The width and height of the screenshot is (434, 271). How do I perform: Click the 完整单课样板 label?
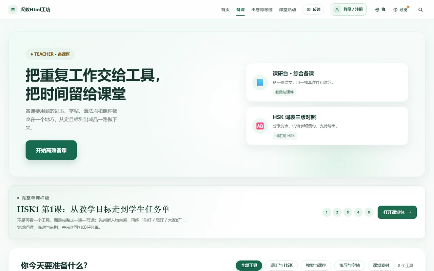[x=35, y=198]
